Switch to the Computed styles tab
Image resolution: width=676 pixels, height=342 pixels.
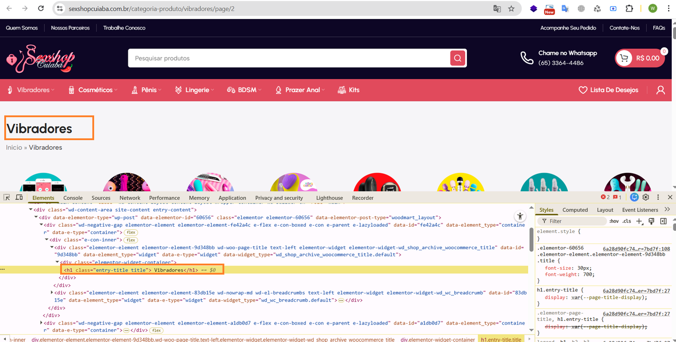(x=575, y=210)
